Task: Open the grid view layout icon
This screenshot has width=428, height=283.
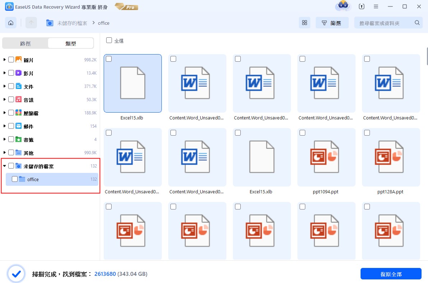Action: coord(304,23)
